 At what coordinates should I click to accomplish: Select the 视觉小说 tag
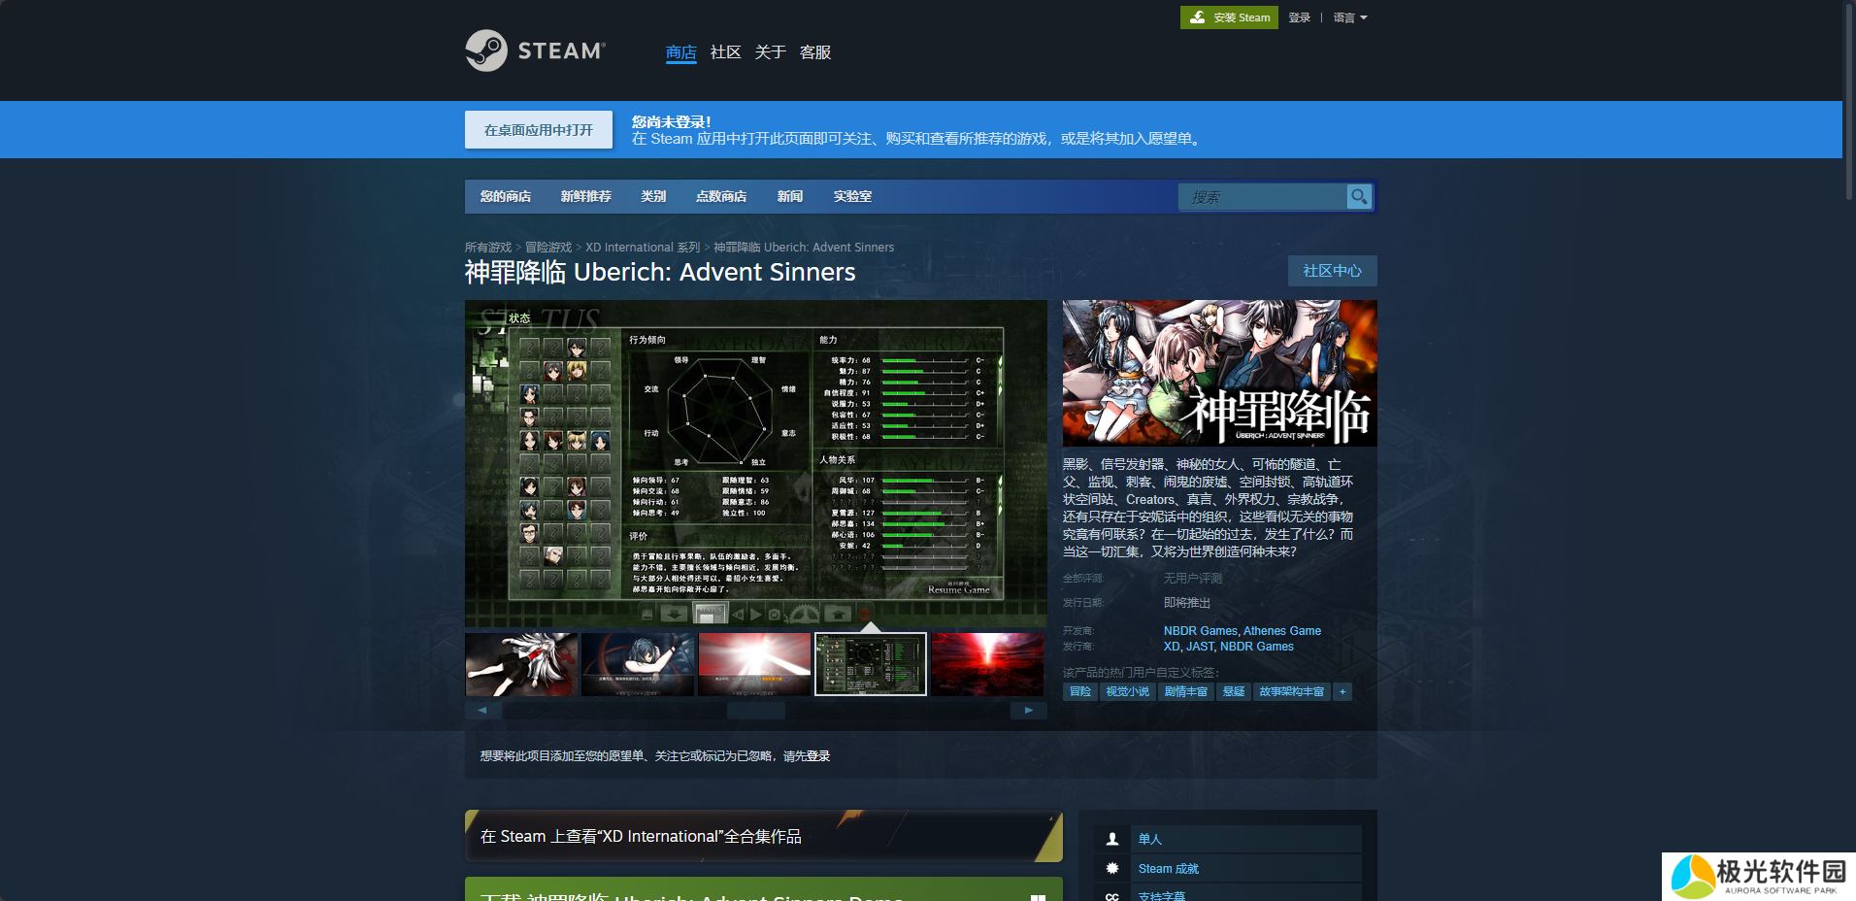click(x=1127, y=691)
